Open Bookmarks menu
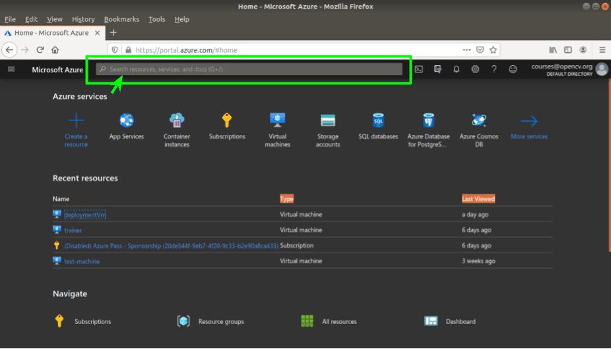Image resolution: width=611 pixels, height=349 pixels. tap(121, 19)
